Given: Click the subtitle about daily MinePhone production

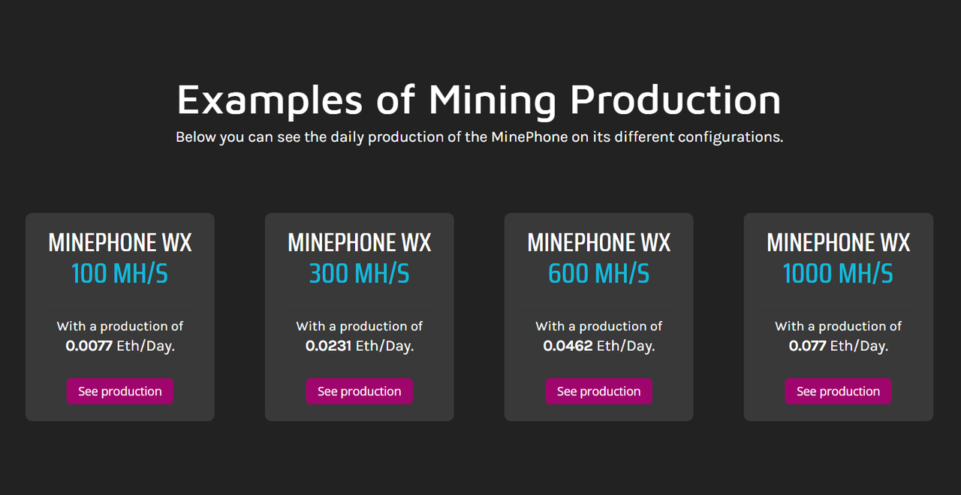Looking at the screenshot, I should coord(479,138).
